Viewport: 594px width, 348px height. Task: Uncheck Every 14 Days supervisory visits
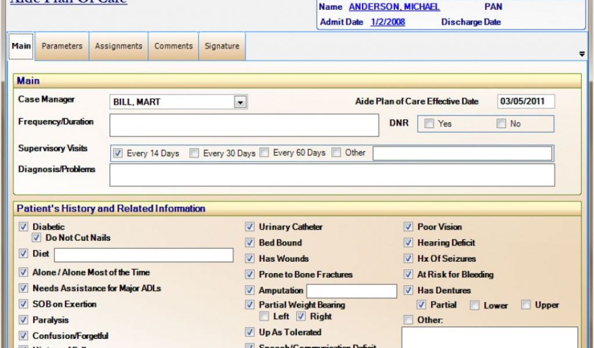click(x=118, y=154)
